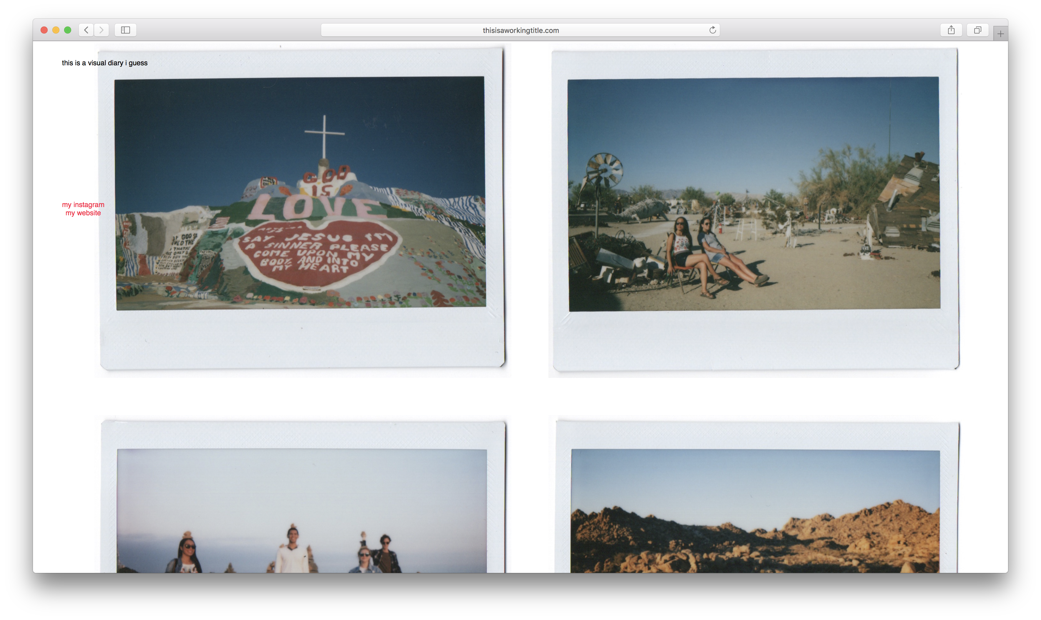Viewport: 1041px width, 620px height.
Task: Toggle the Safari sidebar button
Action: [125, 30]
